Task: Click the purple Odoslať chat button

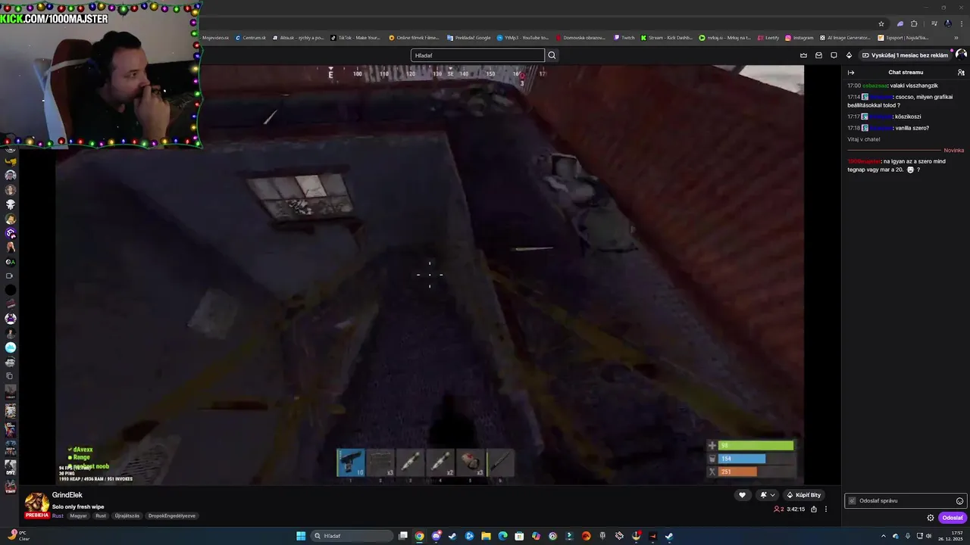Action: 953,518
